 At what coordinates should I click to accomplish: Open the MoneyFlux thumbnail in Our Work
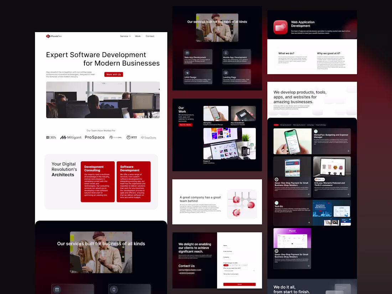point(216,113)
